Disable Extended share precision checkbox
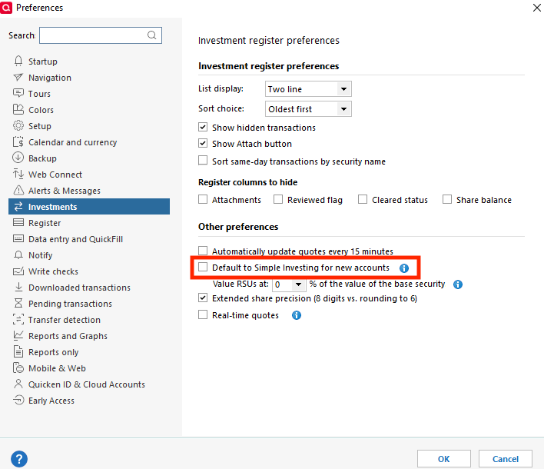544x469 pixels. point(203,298)
